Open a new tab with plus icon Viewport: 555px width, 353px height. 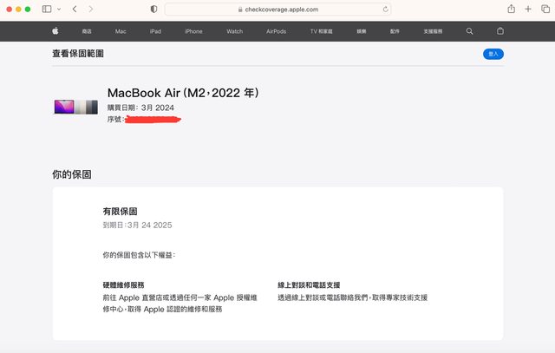pyautogui.click(x=528, y=10)
